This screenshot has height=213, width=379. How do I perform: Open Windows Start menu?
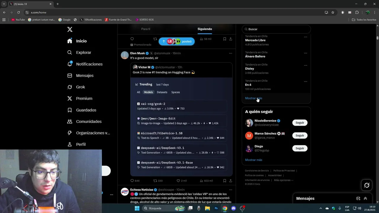[137, 208]
